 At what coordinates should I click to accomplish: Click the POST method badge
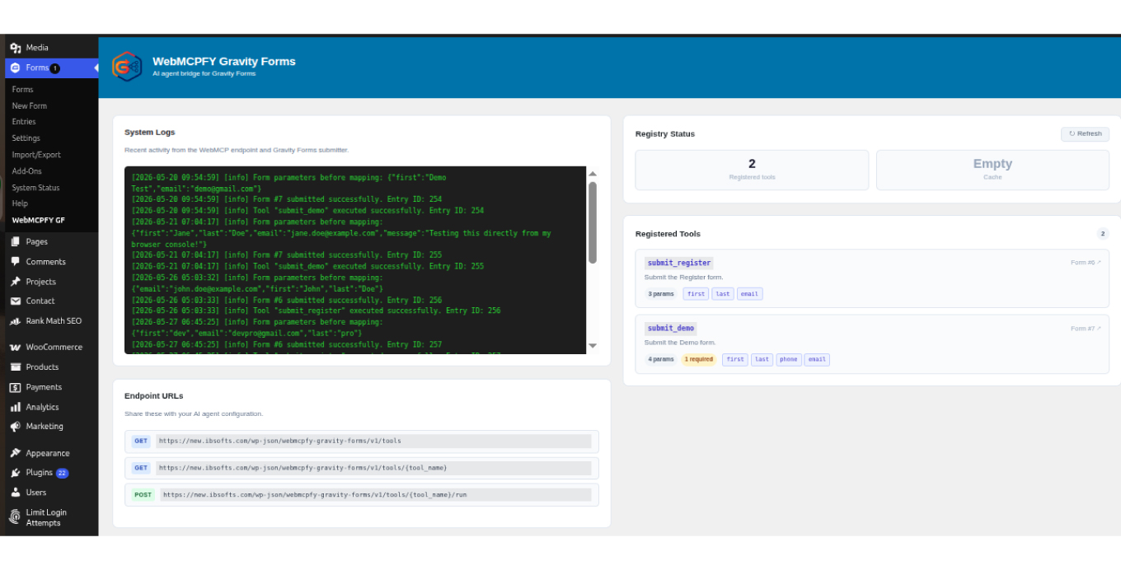[143, 495]
